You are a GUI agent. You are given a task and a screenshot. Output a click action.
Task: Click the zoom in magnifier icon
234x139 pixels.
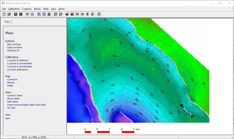[x=56, y=14]
